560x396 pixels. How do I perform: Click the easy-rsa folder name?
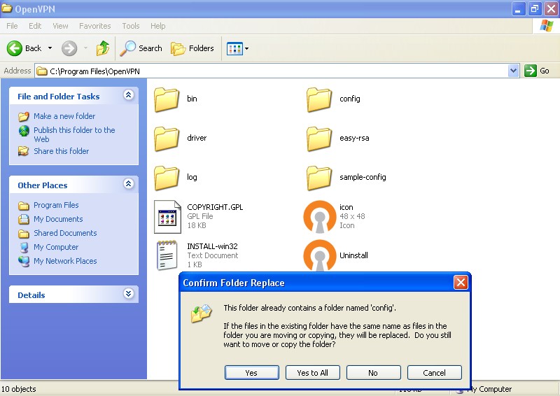click(354, 138)
